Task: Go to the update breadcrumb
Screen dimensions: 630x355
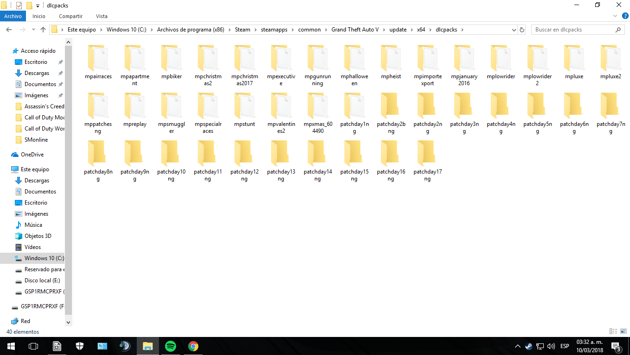Action: (x=398, y=30)
